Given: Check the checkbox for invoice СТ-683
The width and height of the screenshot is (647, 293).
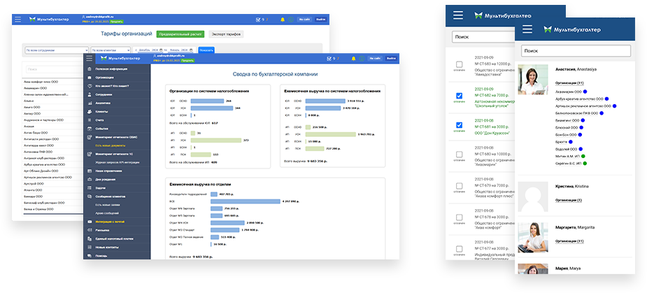Looking at the screenshot, I should click(459, 63).
